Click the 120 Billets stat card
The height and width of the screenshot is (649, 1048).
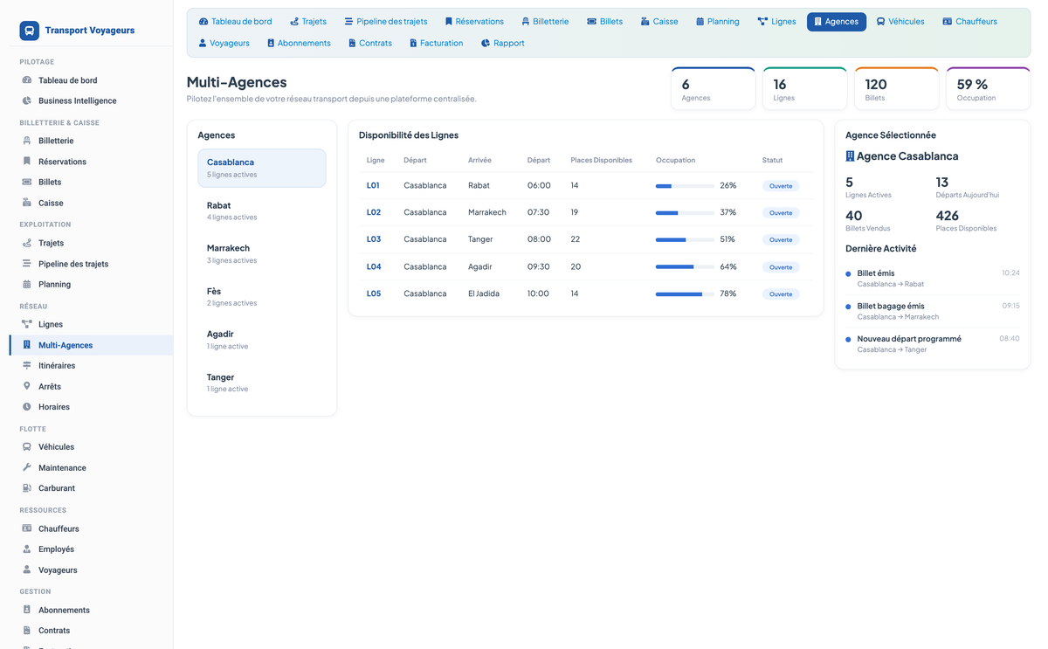click(896, 88)
